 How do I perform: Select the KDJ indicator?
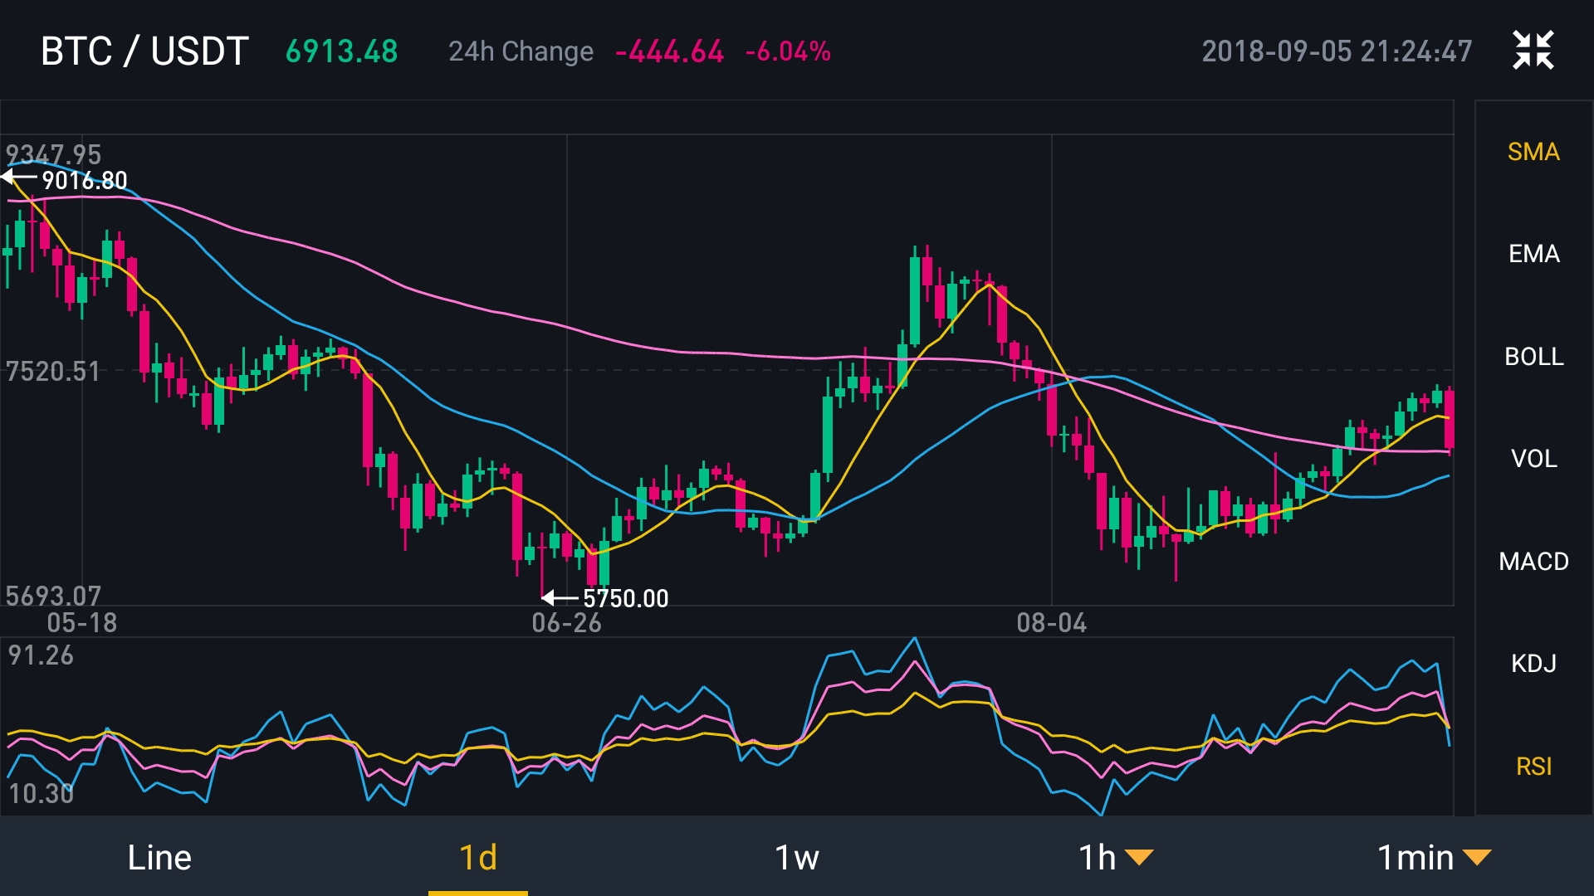1533,664
